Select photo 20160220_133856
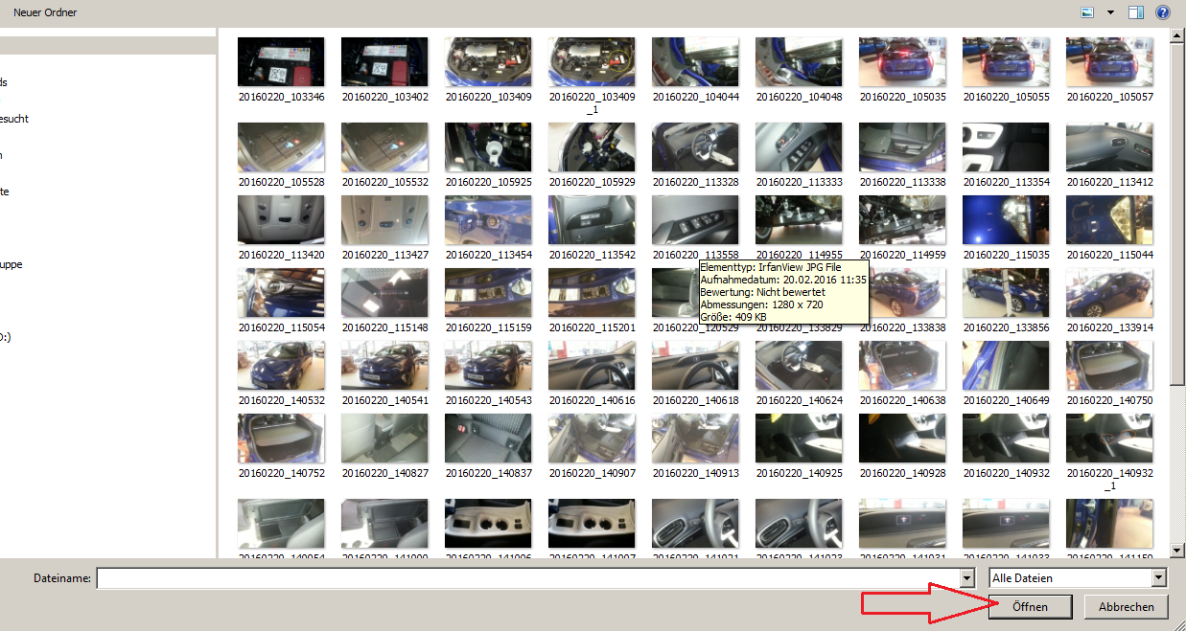 click(1006, 292)
